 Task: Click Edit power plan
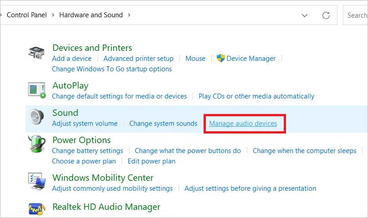point(151,161)
